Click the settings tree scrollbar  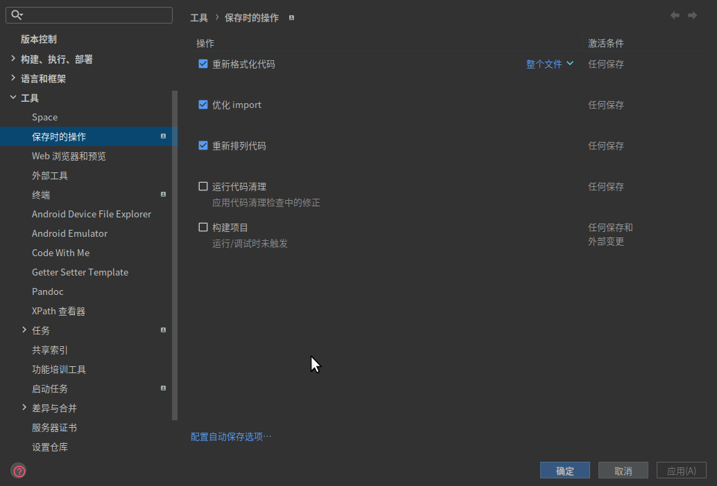click(174, 255)
